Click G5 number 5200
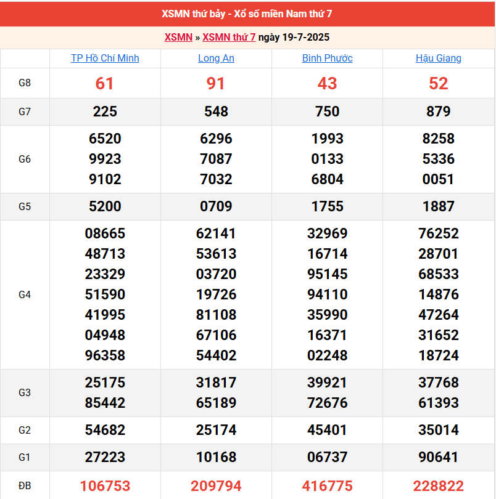 105,206
